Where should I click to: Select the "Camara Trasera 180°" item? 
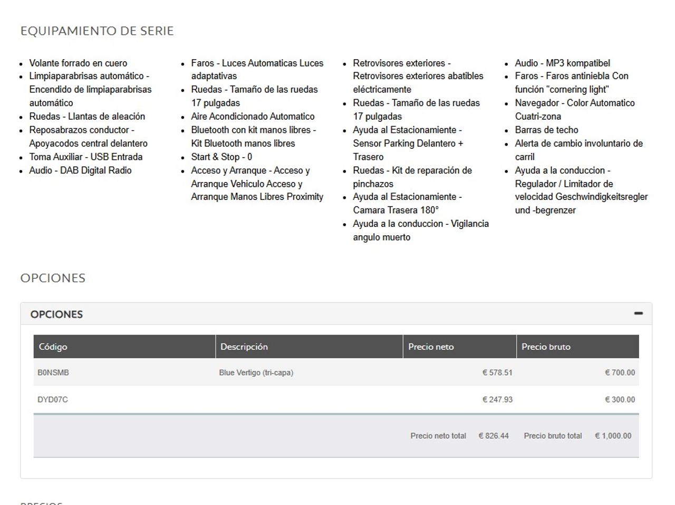408,203
